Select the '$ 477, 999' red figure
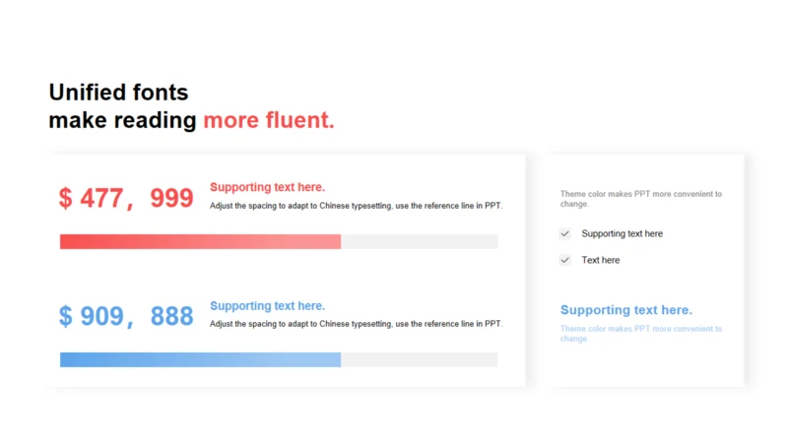The image size is (788, 443). [x=126, y=198]
